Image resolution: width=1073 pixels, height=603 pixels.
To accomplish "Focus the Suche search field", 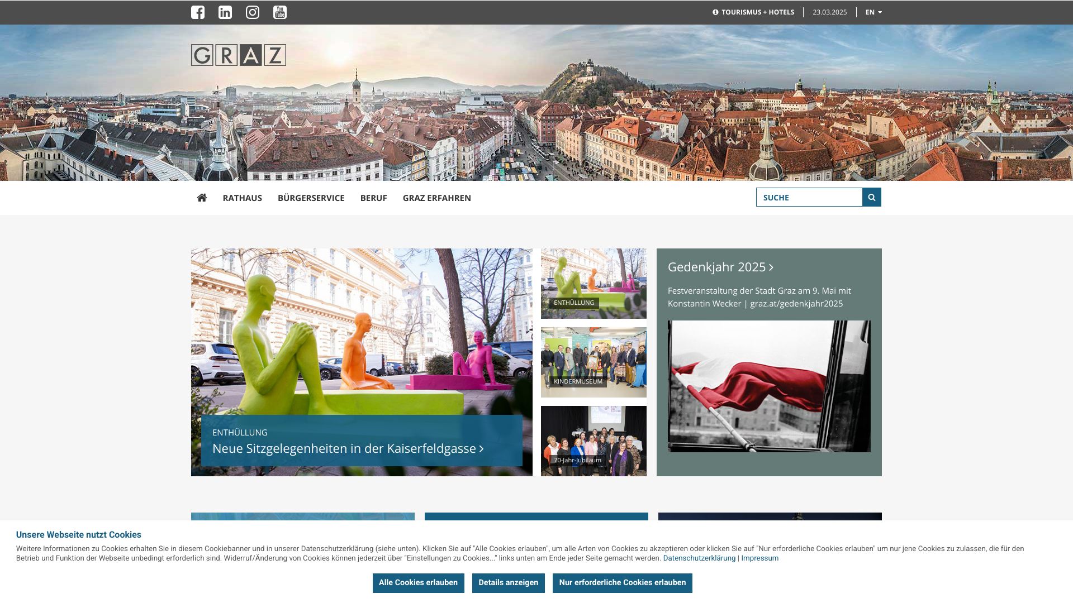I will [809, 197].
